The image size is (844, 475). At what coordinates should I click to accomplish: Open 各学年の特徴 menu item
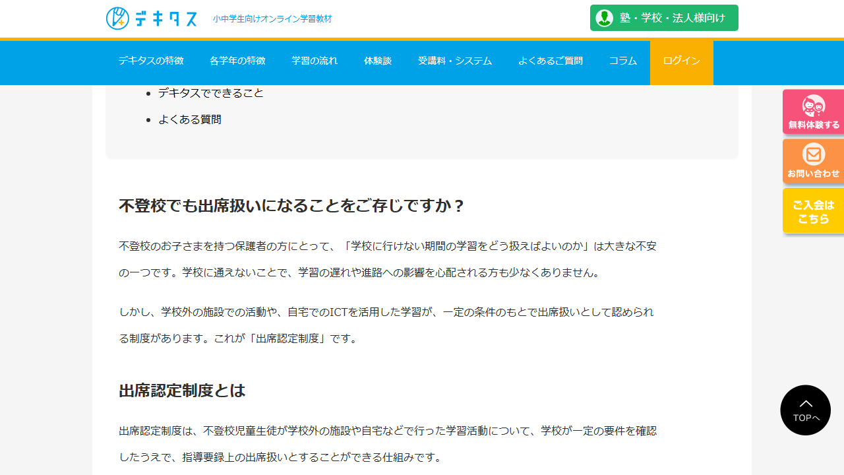237,61
